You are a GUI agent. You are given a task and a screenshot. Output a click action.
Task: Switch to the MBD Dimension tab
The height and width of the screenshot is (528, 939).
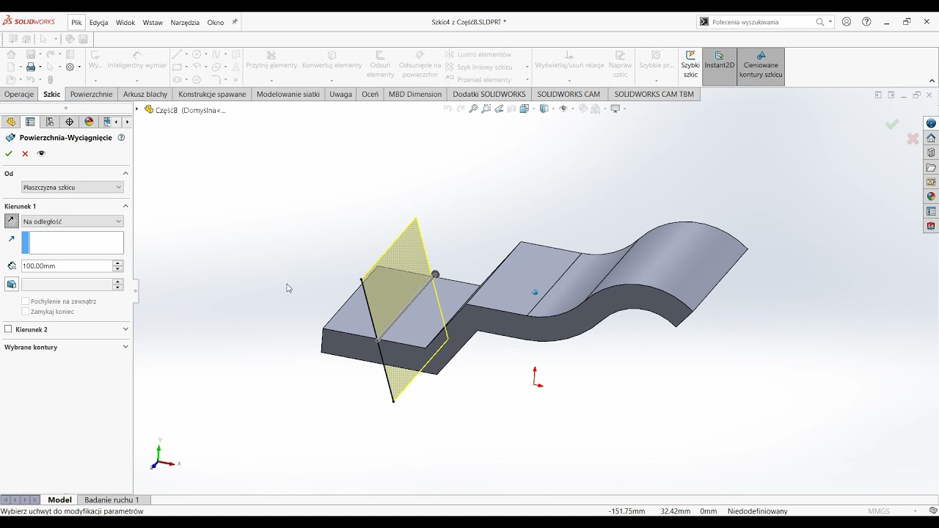415,94
